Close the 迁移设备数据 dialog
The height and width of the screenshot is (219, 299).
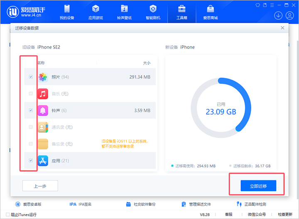pos(282,28)
